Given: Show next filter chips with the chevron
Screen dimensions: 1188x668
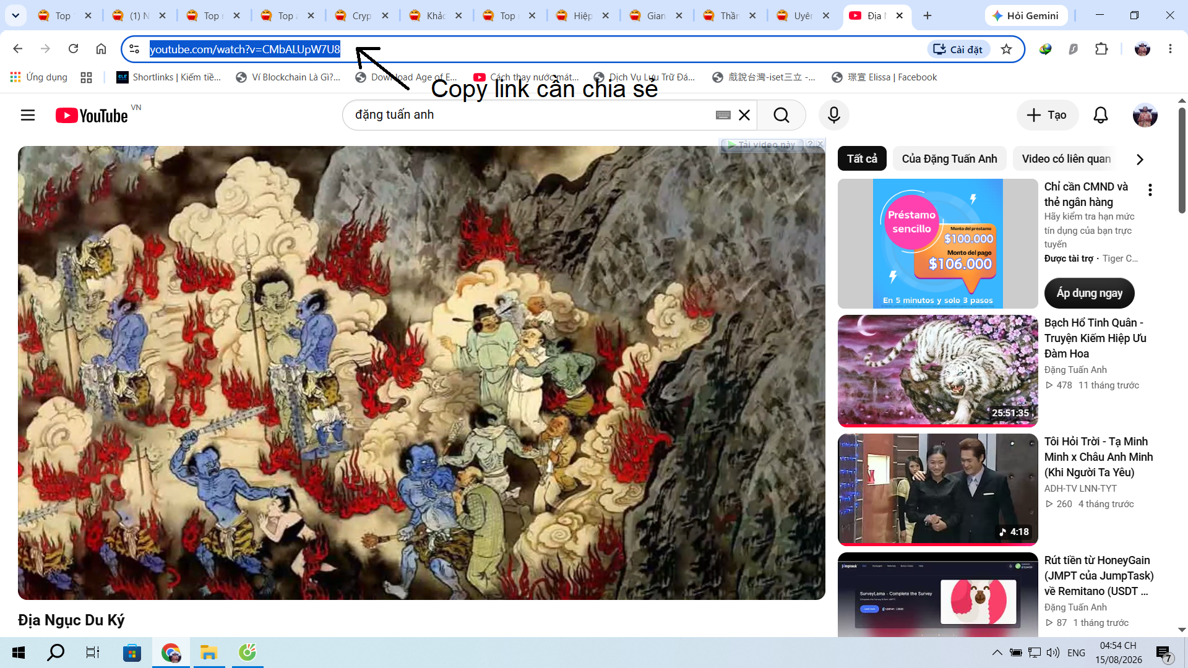Looking at the screenshot, I should tap(1140, 159).
